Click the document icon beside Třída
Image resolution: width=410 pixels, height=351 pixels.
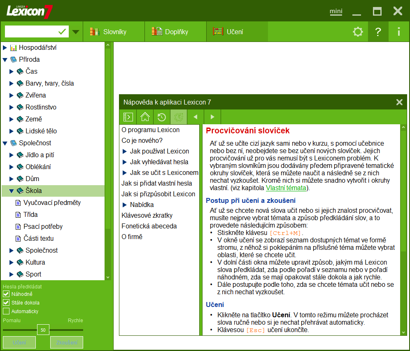(x=18, y=215)
